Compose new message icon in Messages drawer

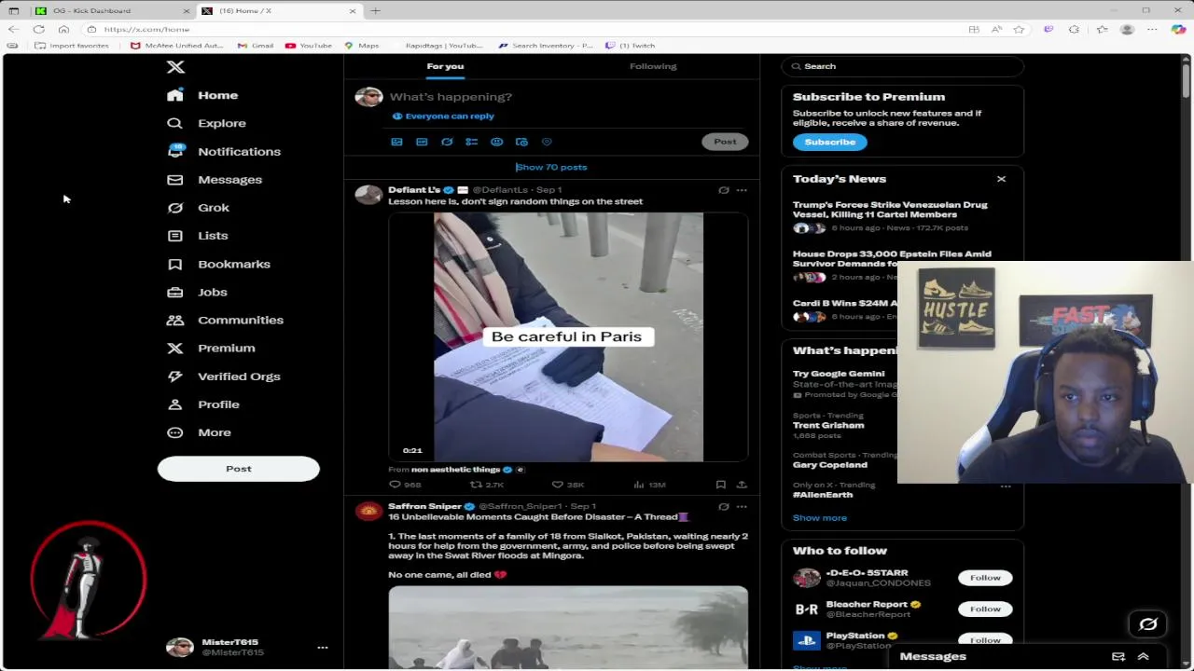coord(1118,657)
